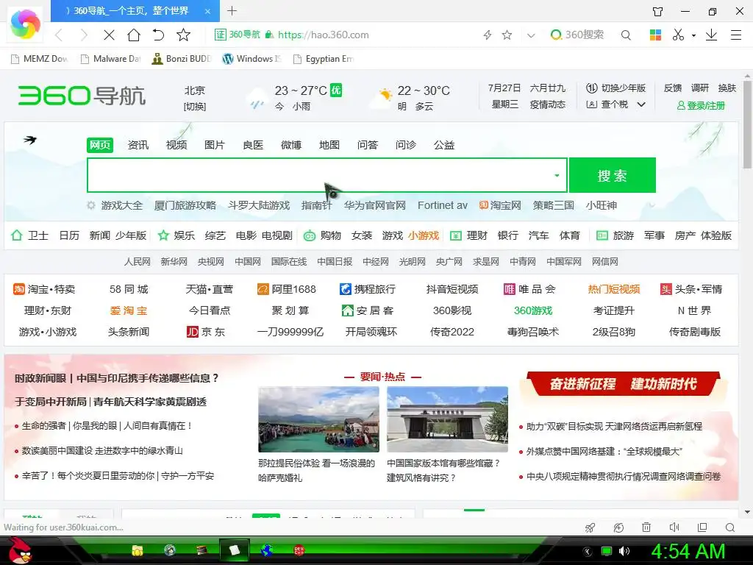Switch to 切换少年版 mode
The width and height of the screenshot is (753, 565).
coord(615,88)
